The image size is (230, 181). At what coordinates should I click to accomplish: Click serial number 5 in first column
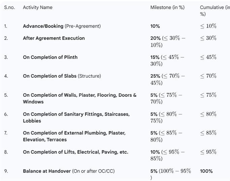tap(6, 95)
